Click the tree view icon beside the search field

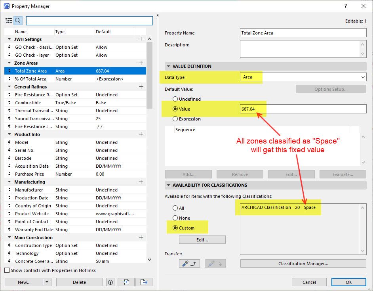click(9, 20)
